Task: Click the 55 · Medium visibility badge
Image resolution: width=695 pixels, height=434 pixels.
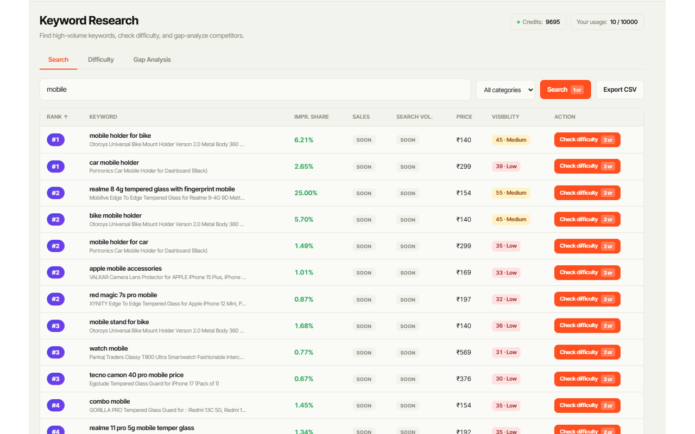Action: [511, 193]
